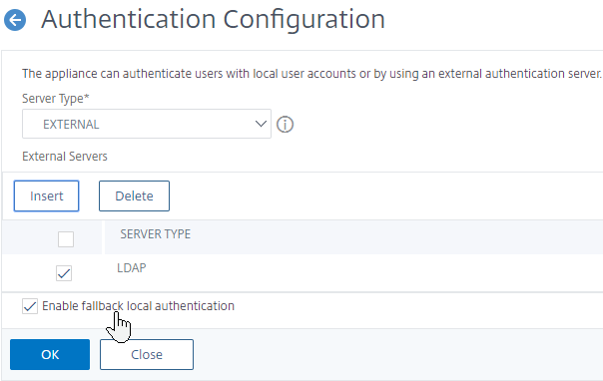Open the Server Type combo box

pos(147,124)
